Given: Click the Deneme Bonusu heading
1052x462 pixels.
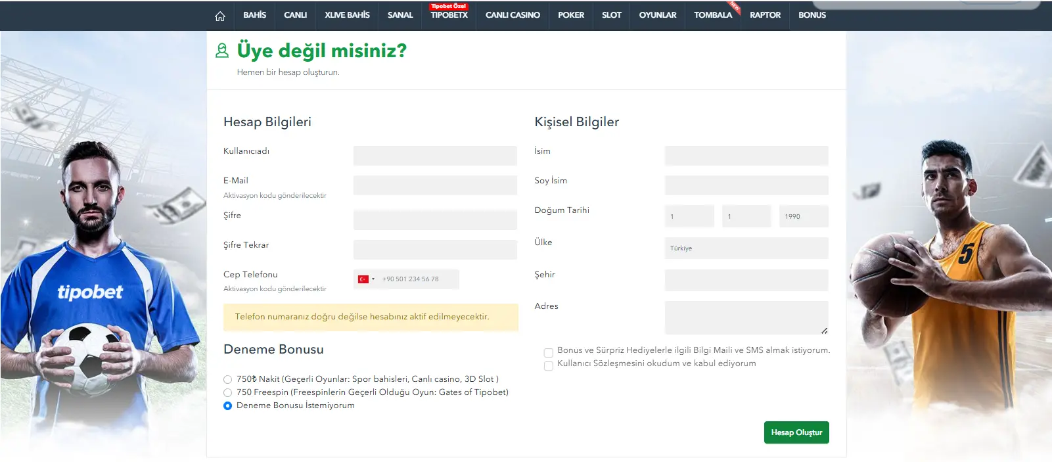Looking at the screenshot, I should (x=273, y=350).
